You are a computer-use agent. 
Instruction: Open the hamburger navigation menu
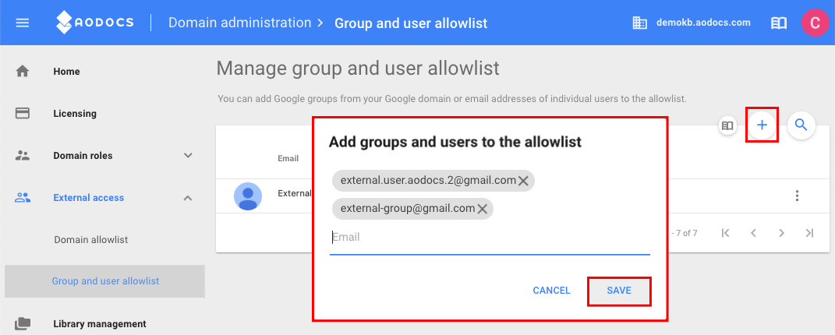[23, 23]
